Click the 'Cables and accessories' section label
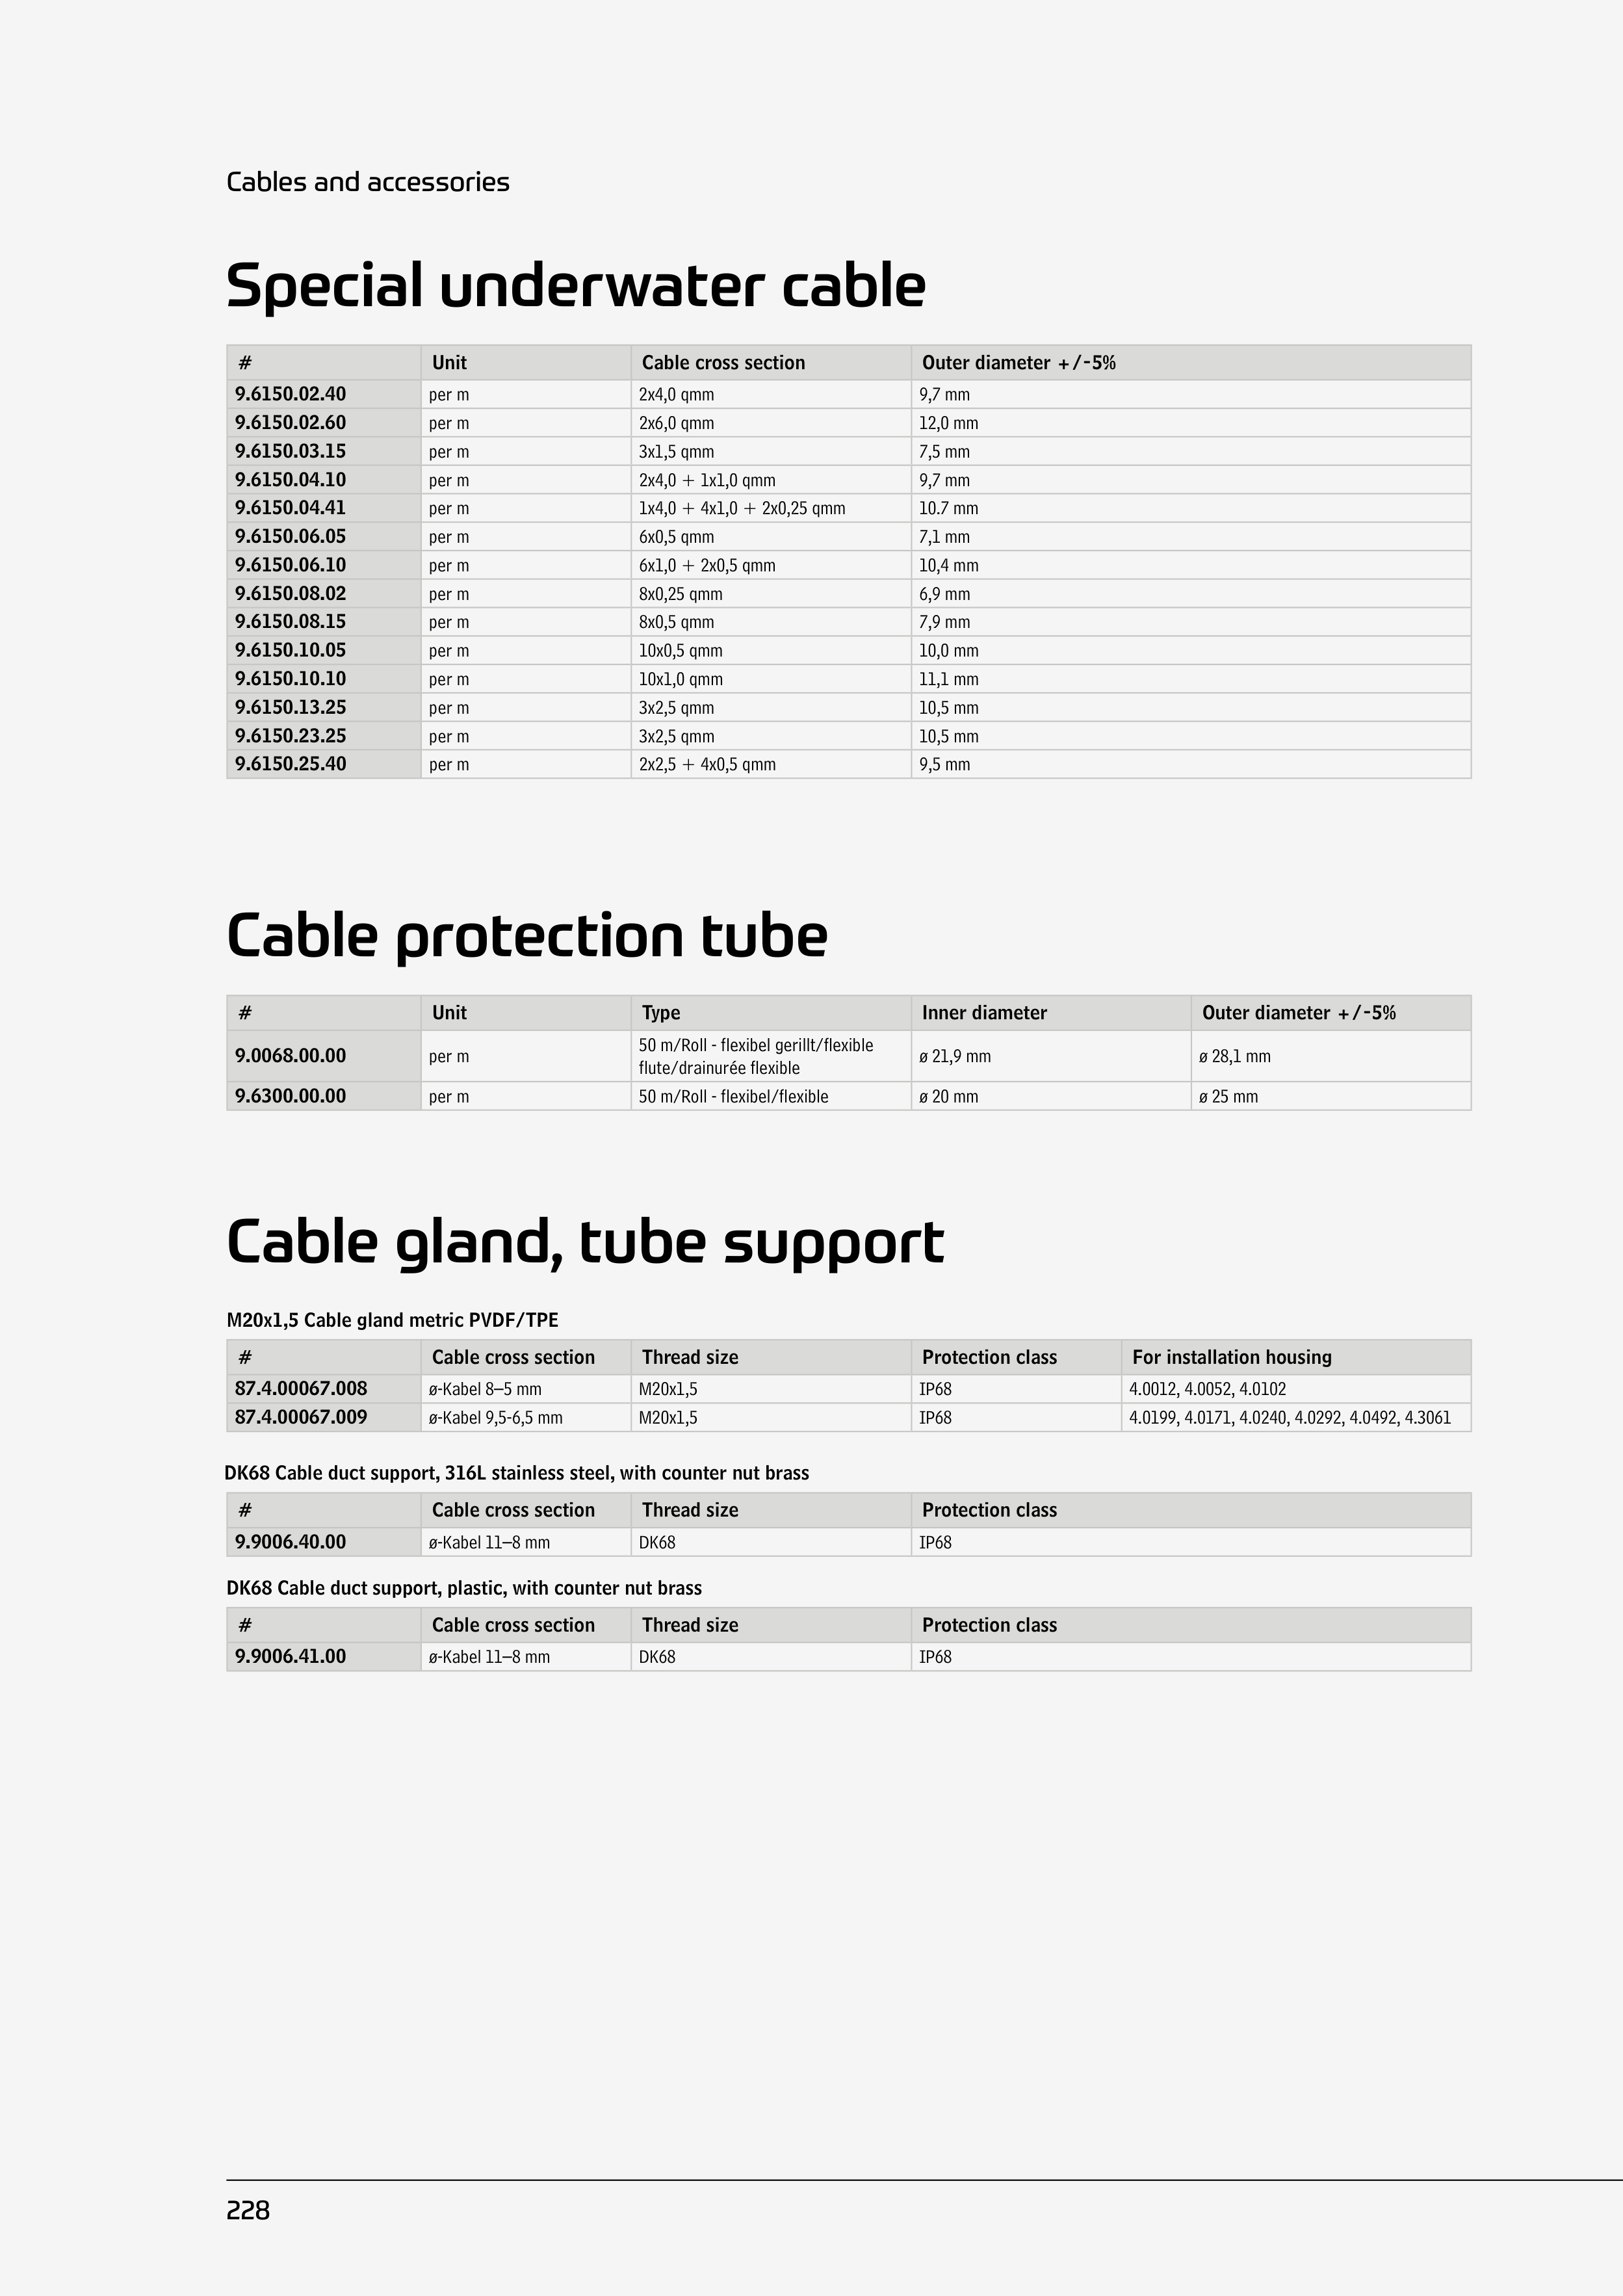Screen dimensions: 1623x2296 click(367, 182)
